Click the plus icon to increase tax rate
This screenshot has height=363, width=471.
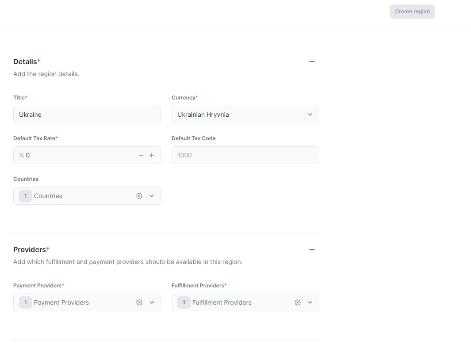152,155
